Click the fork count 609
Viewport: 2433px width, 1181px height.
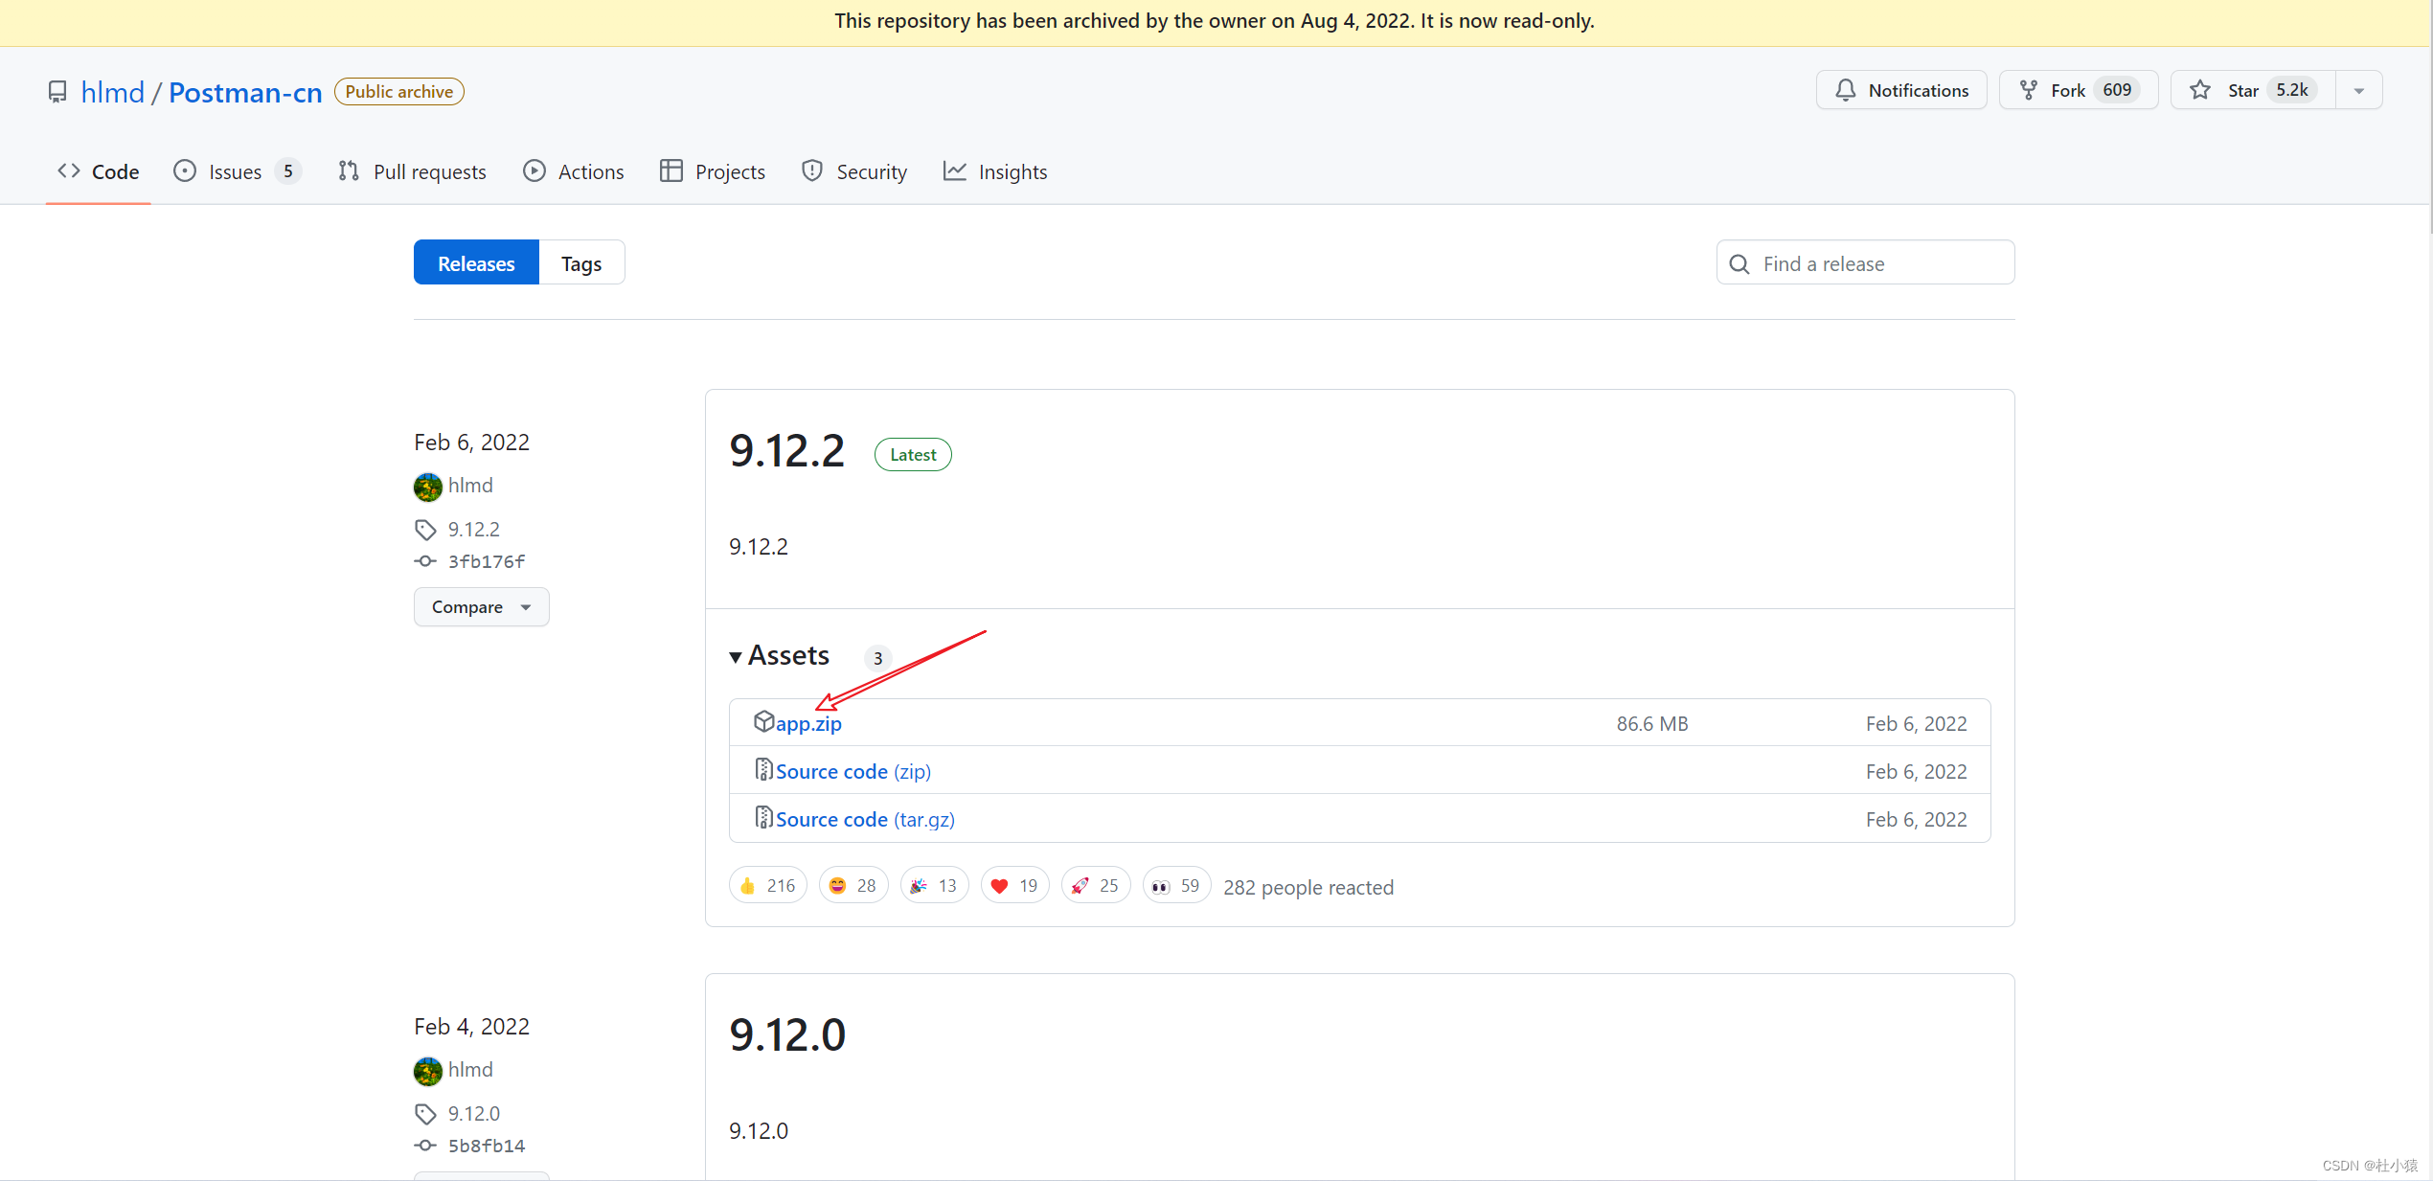(2117, 90)
